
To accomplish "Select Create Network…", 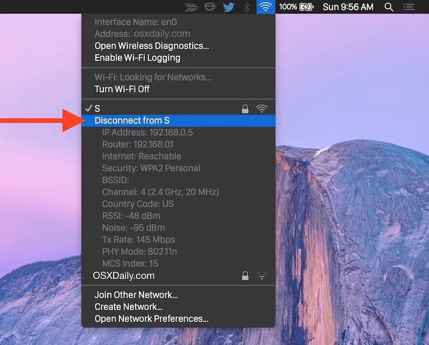I will (x=178, y=307).
